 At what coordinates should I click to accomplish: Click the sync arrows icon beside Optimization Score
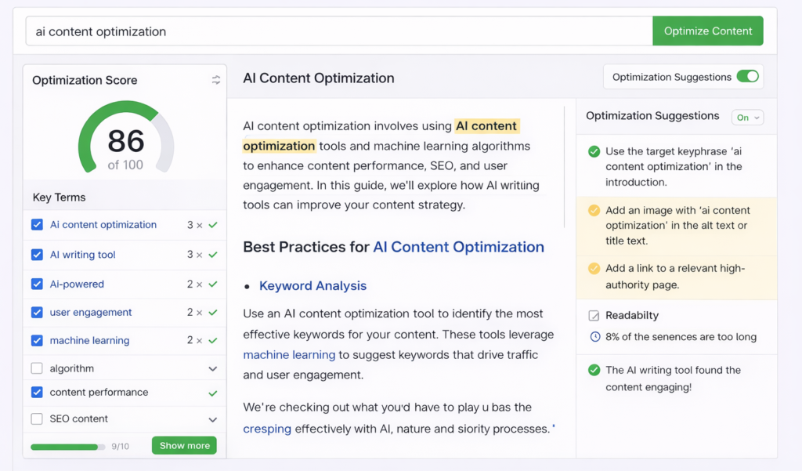[x=216, y=80]
